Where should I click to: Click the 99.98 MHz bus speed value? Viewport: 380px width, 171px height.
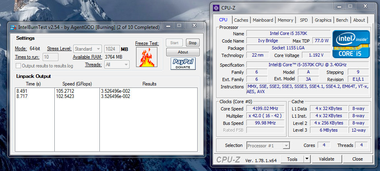tap(265, 123)
